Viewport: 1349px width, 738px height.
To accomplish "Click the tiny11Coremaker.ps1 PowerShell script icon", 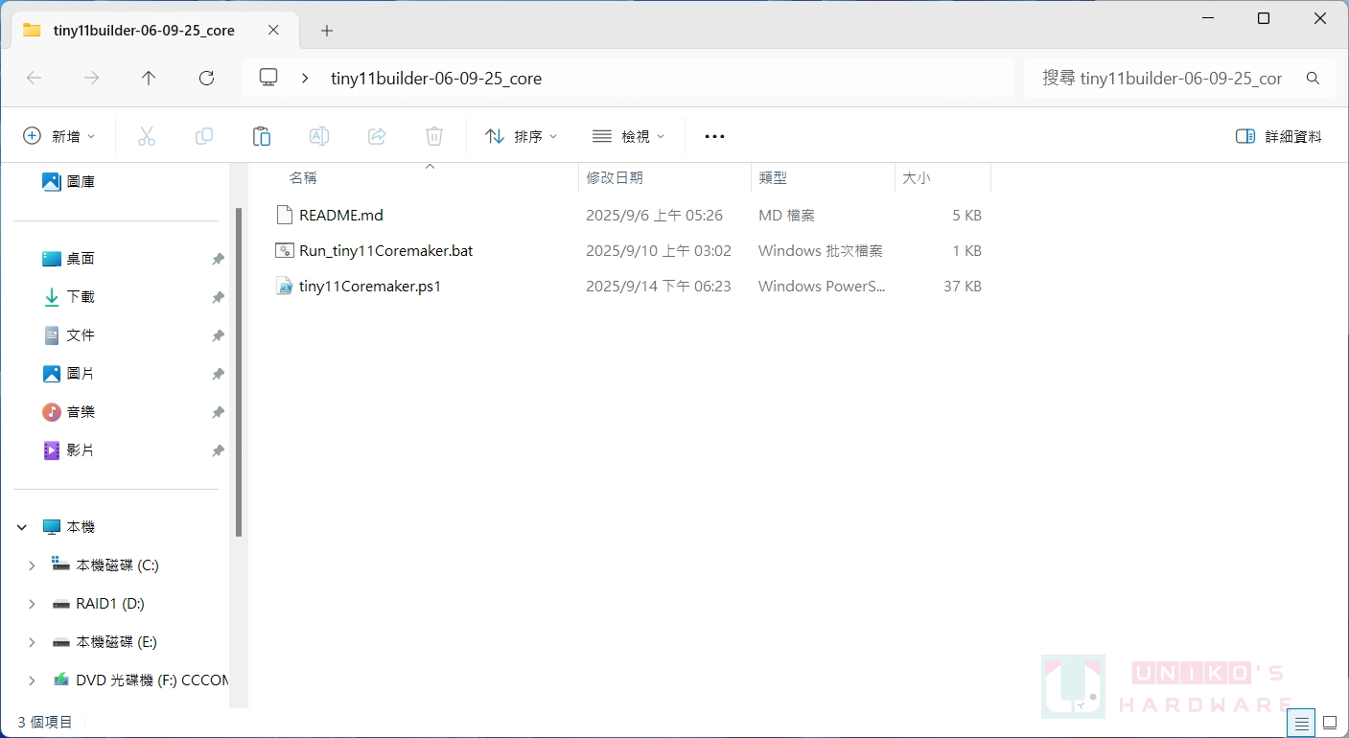I will (284, 287).
